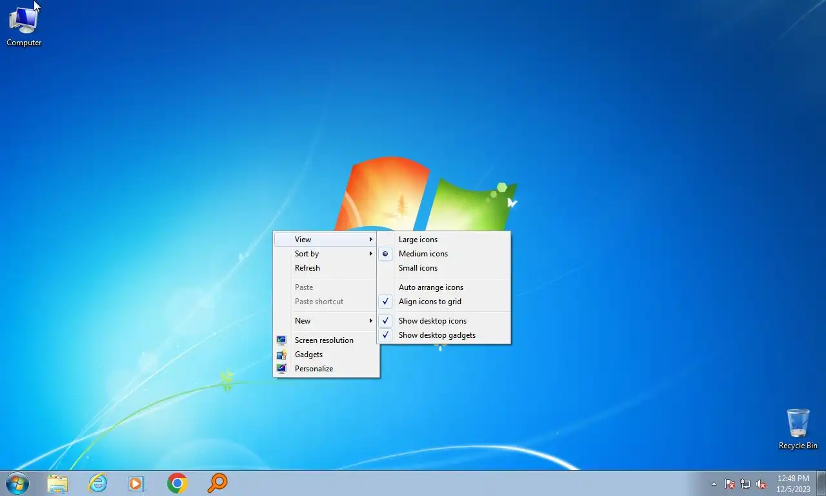The width and height of the screenshot is (826, 496).
Task: Click the Action Center flag tray icon
Action: (730, 484)
